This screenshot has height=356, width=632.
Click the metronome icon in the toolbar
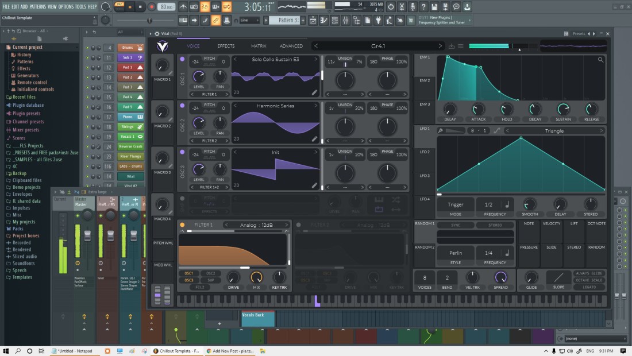tap(183, 7)
